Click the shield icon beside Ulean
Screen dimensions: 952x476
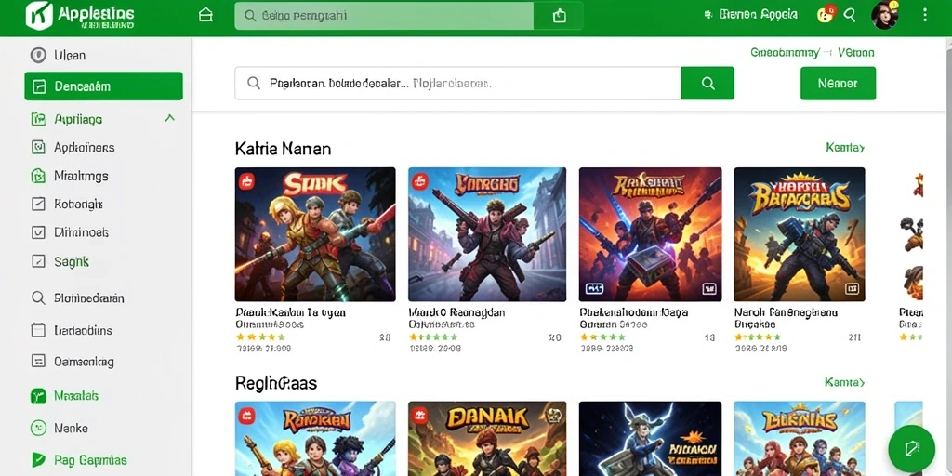[x=37, y=55]
